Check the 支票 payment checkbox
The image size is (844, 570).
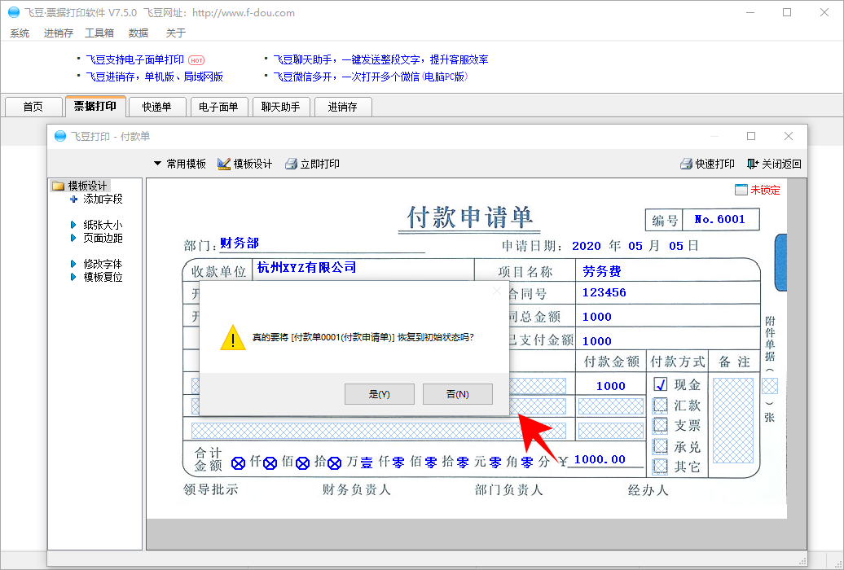tap(661, 425)
